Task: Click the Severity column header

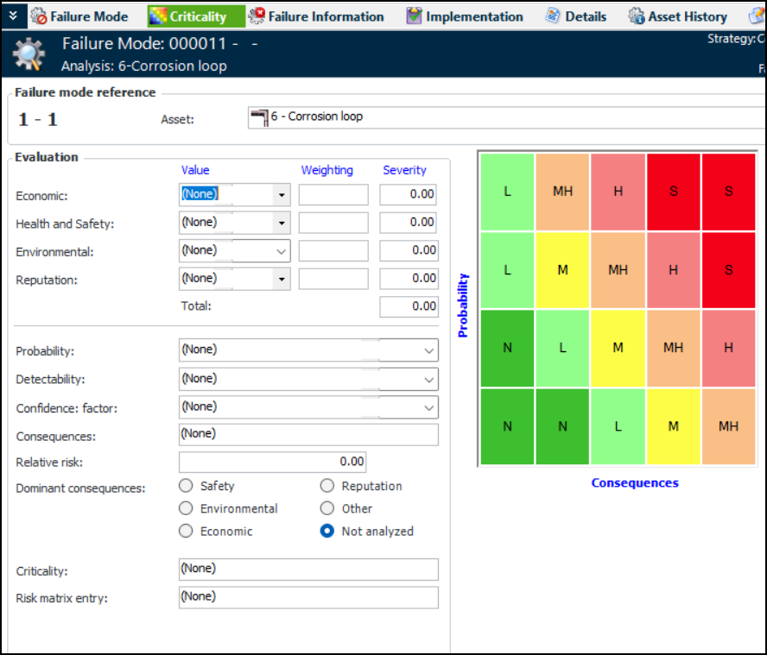Action: point(404,170)
